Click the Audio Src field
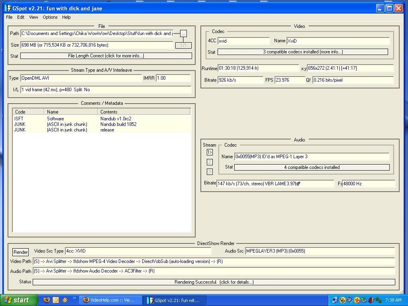Image resolution: width=408 pixels, height=306 pixels. (x=320, y=251)
